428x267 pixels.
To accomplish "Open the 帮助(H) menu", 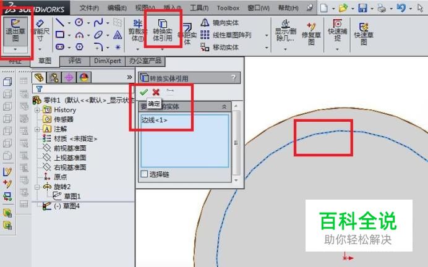I will (x=288, y=8).
